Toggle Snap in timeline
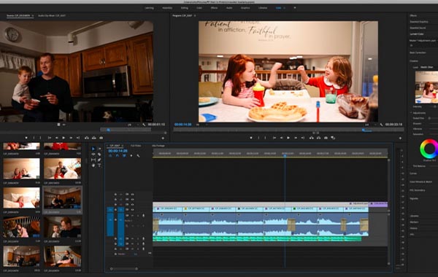Image resolution: width=438 pixels, height=277 pixels. pos(117,156)
